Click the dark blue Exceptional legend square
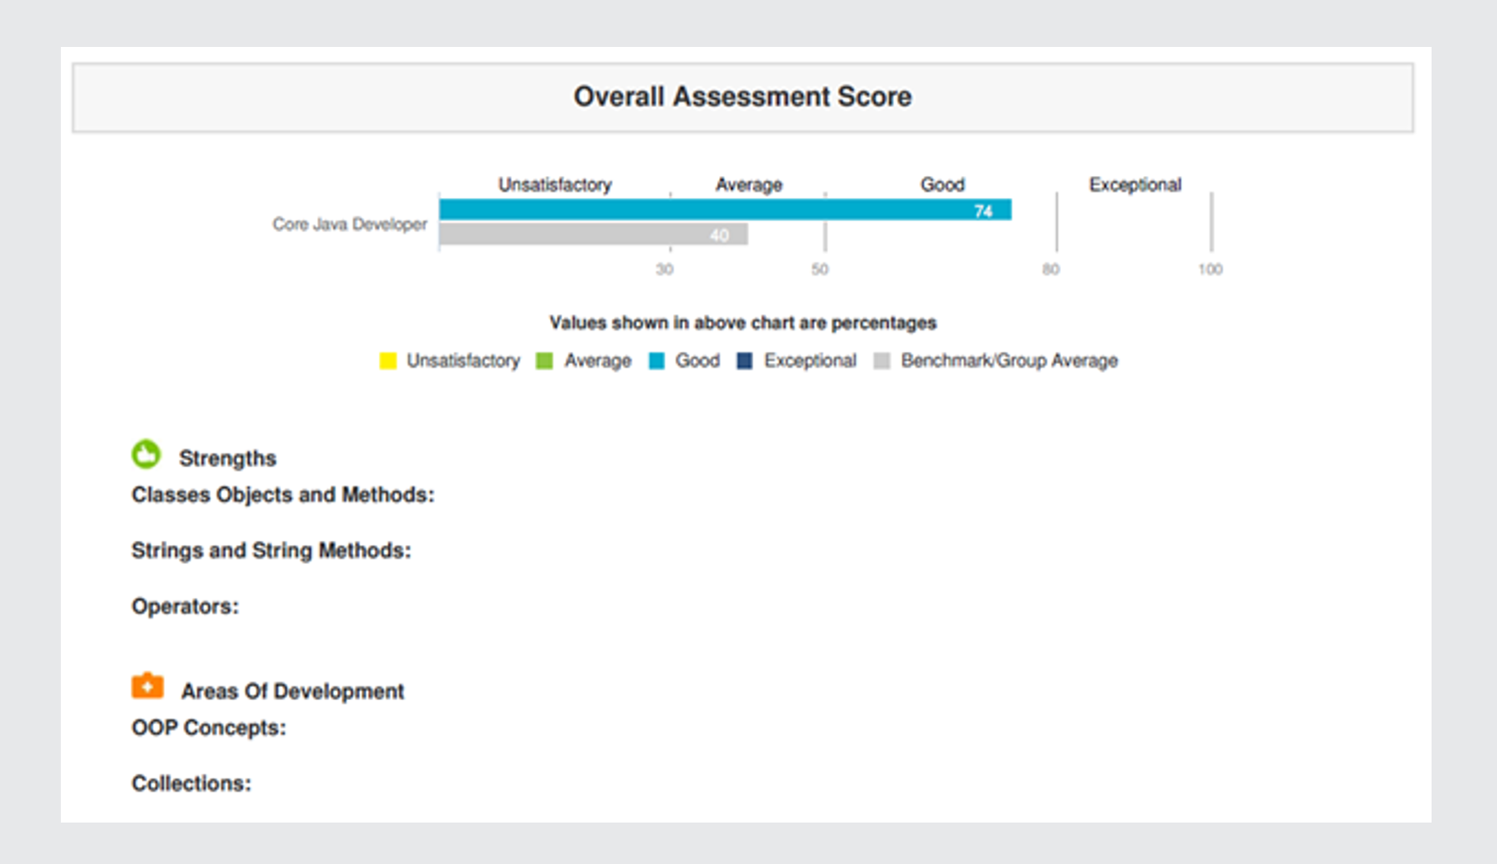 coord(743,360)
